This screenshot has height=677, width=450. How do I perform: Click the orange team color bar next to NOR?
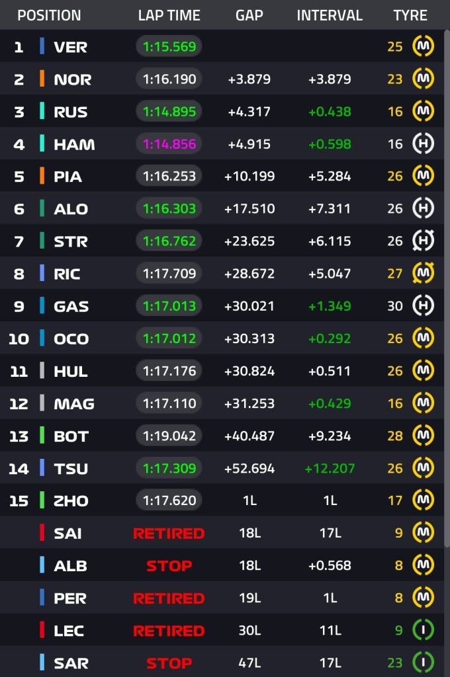[42, 79]
